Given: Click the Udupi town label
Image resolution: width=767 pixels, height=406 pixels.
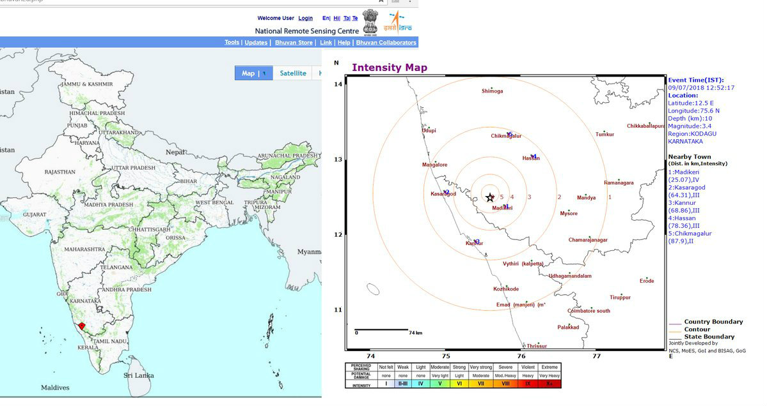Looking at the screenshot, I should coord(429,131).
